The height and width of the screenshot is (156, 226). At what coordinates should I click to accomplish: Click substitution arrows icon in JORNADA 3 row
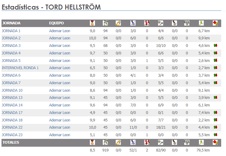(x=215, y=46)
